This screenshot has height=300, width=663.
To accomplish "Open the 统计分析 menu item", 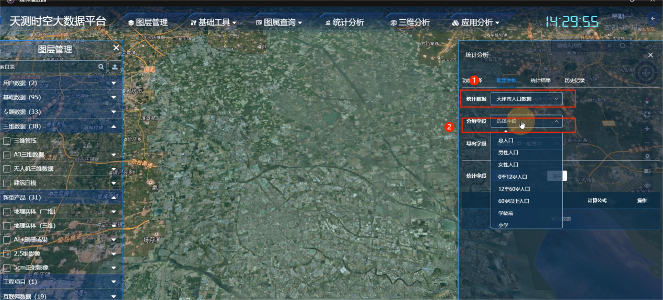I will [x=344, y=22].
